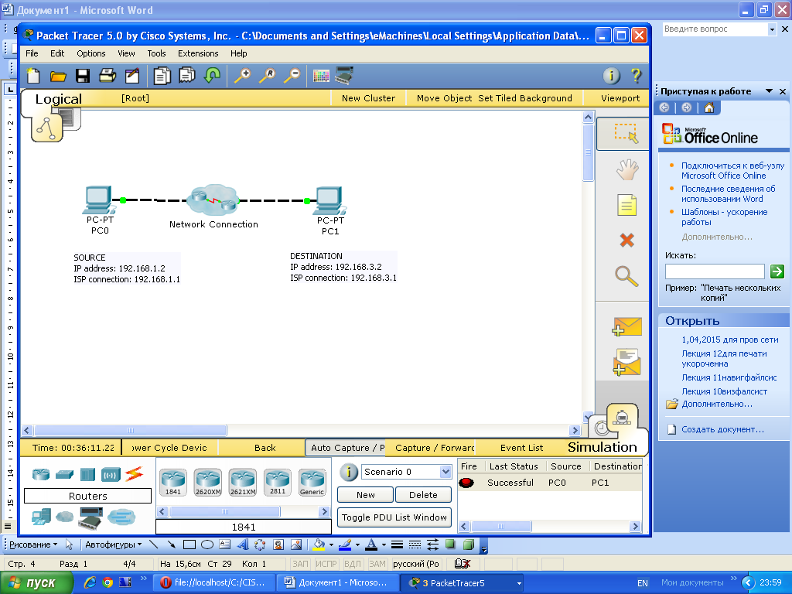Image resolution: width=792 pixels, height=594 pixels.
Task: Click the Add Simple PDU envelope icon
Action: (626, 327)
